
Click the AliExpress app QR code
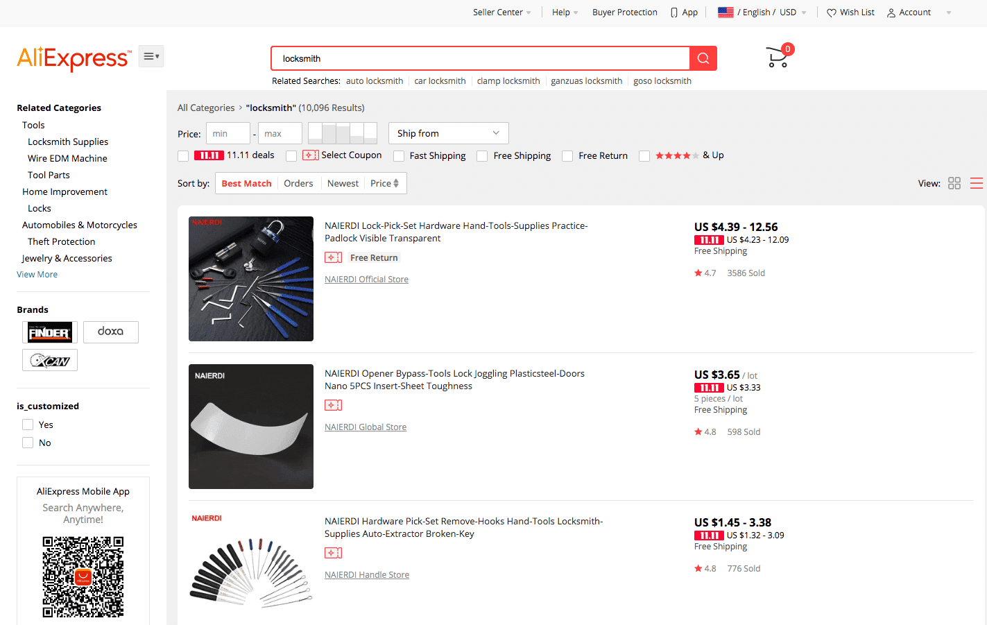coord(83,576)
